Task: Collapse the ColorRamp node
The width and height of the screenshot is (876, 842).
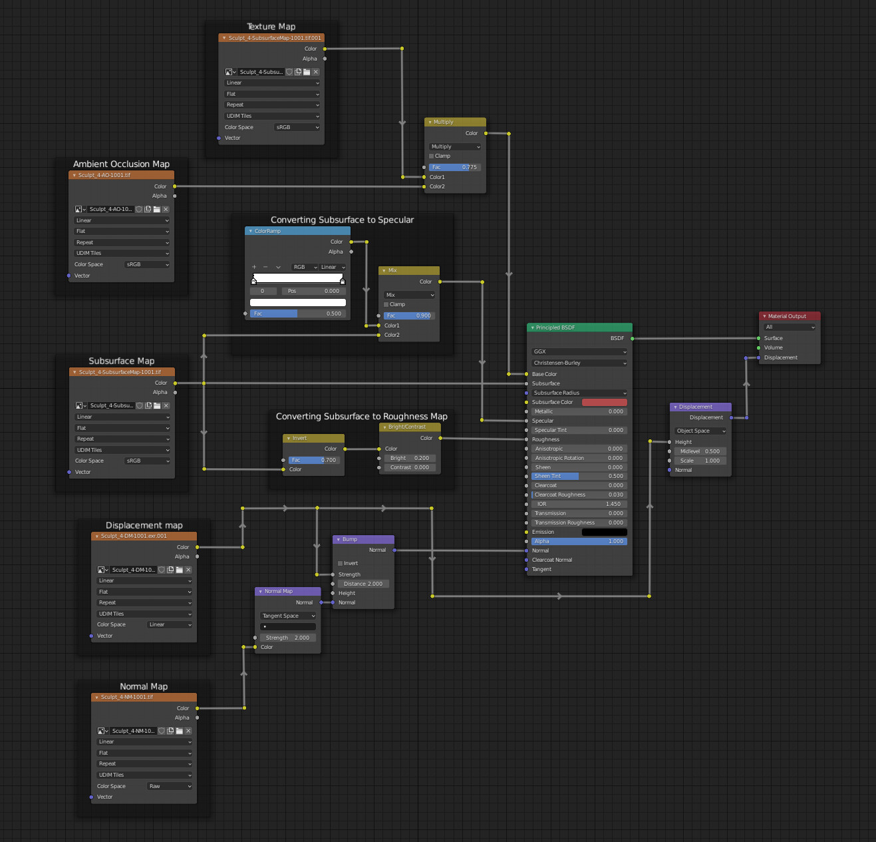Action: pyautogui.click(x=251, y=231)
